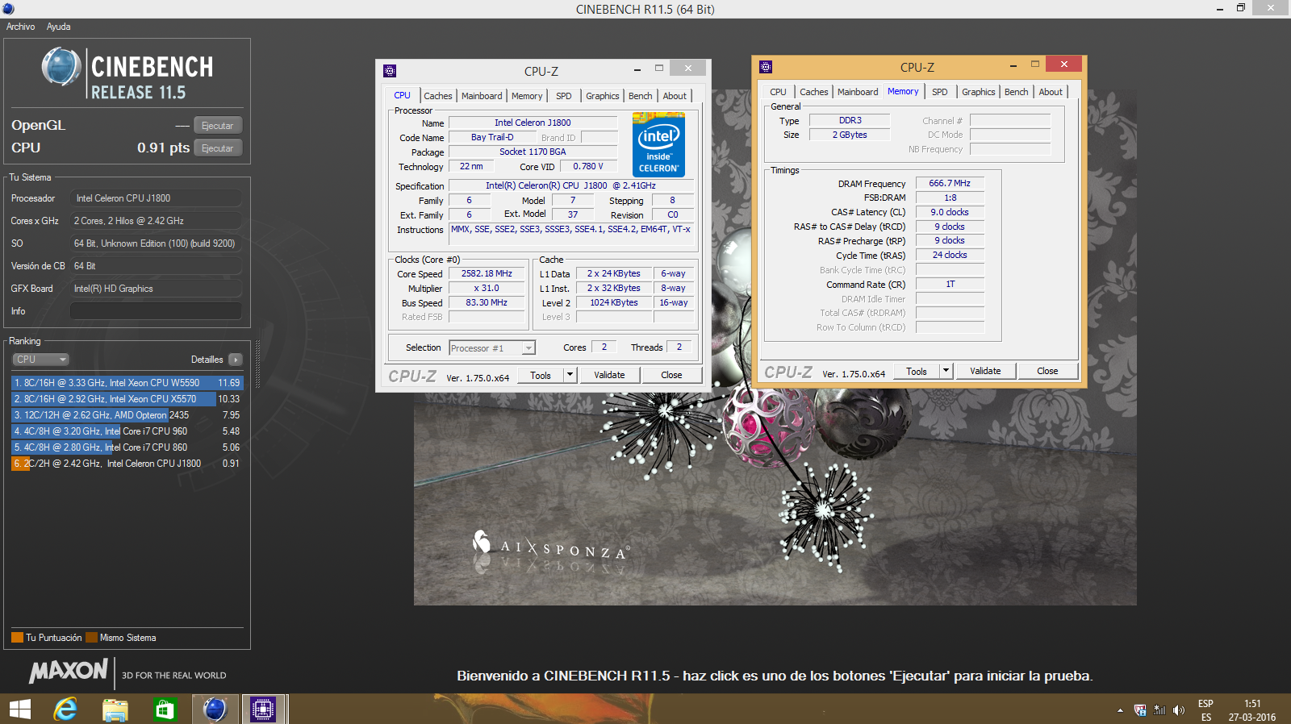Click Tools button in Memory CPU-Z window
The image size is (1291, 724).
[917, 371]
